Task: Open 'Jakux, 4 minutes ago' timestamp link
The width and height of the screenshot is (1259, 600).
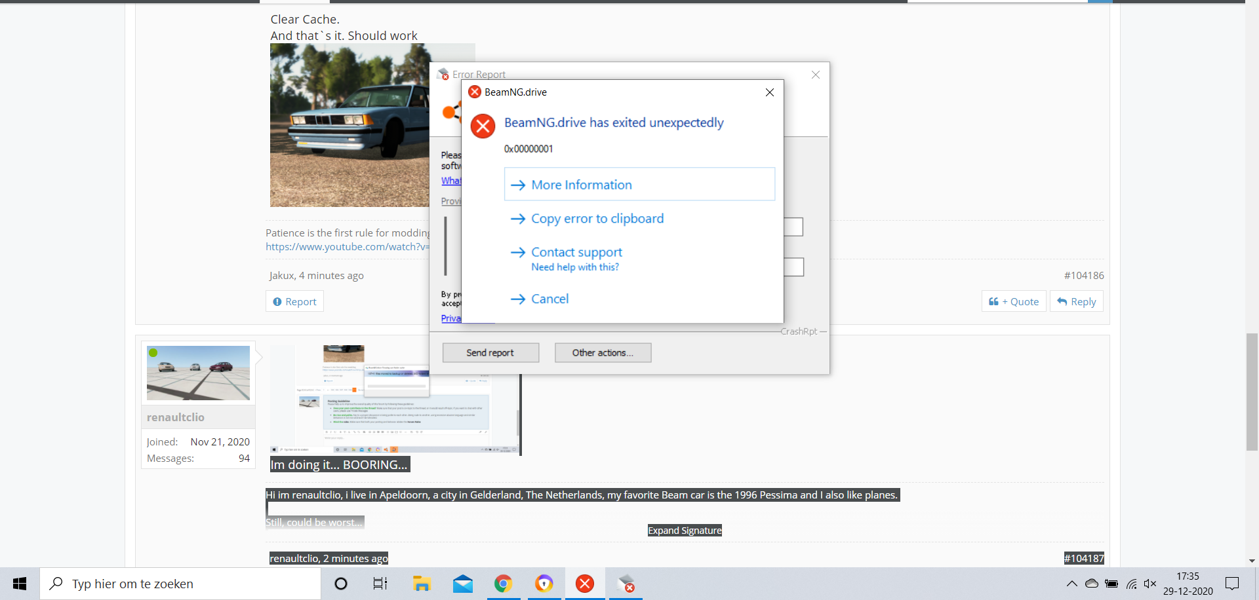Action: 316,276
